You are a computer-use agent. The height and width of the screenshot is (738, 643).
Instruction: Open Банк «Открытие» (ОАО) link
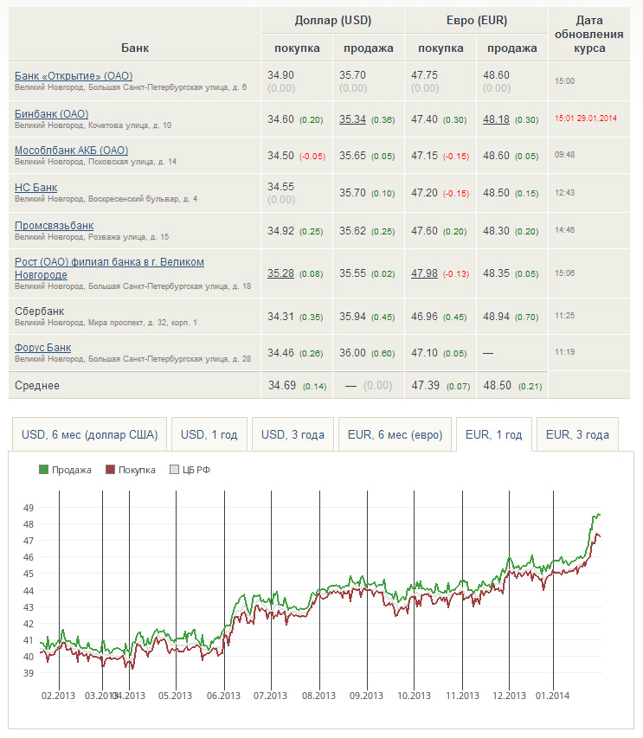tap(74, 76)
